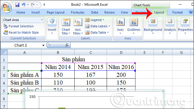Click the cell containing 167

click(x=91, y=75)
